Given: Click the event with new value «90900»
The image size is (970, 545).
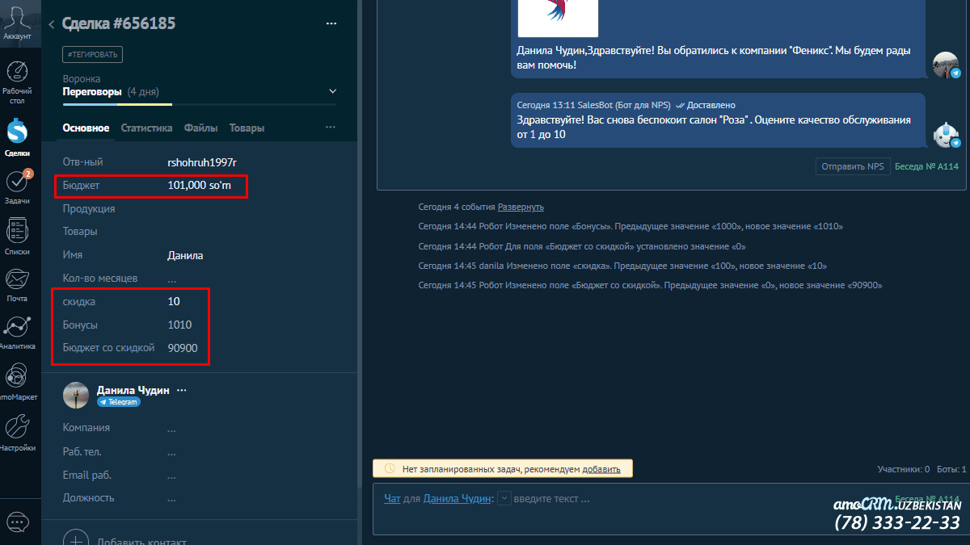Looking at the screenshot, I should pyautogui.click(x=650, y=285).
